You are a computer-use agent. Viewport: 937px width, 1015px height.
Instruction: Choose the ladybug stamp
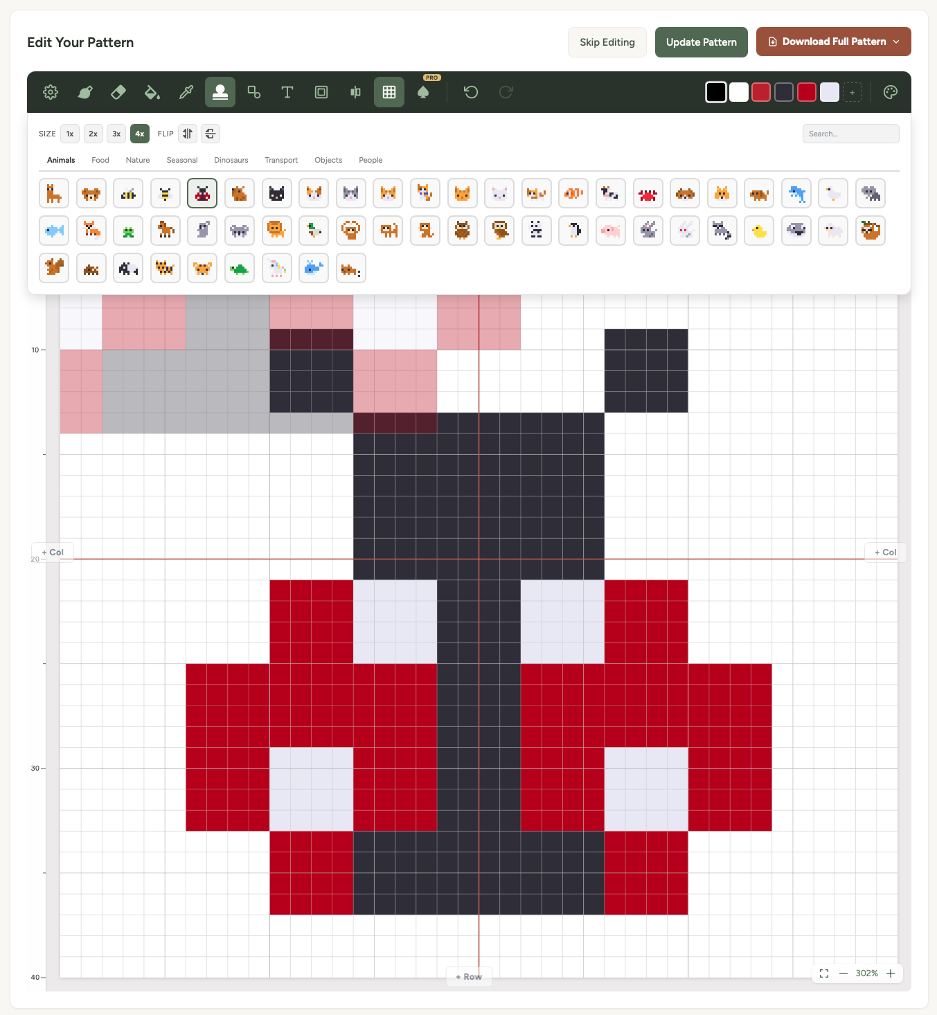tap(202, 193)
